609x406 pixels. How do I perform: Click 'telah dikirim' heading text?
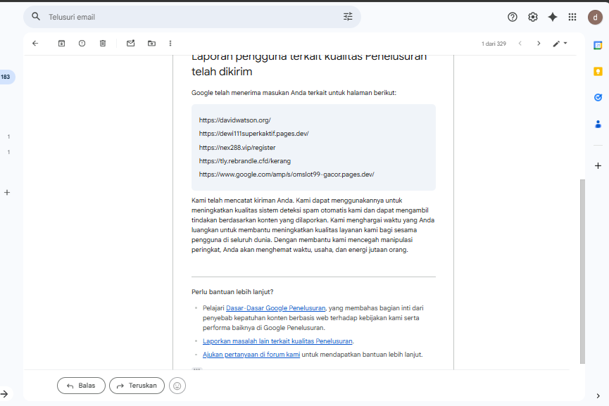(222, 71)
